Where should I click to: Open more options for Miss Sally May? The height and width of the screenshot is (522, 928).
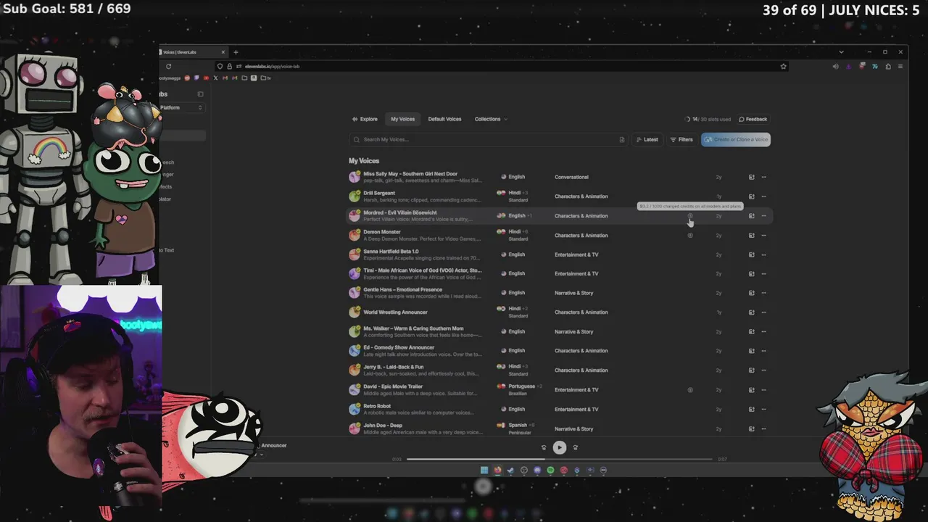(763, 177)
